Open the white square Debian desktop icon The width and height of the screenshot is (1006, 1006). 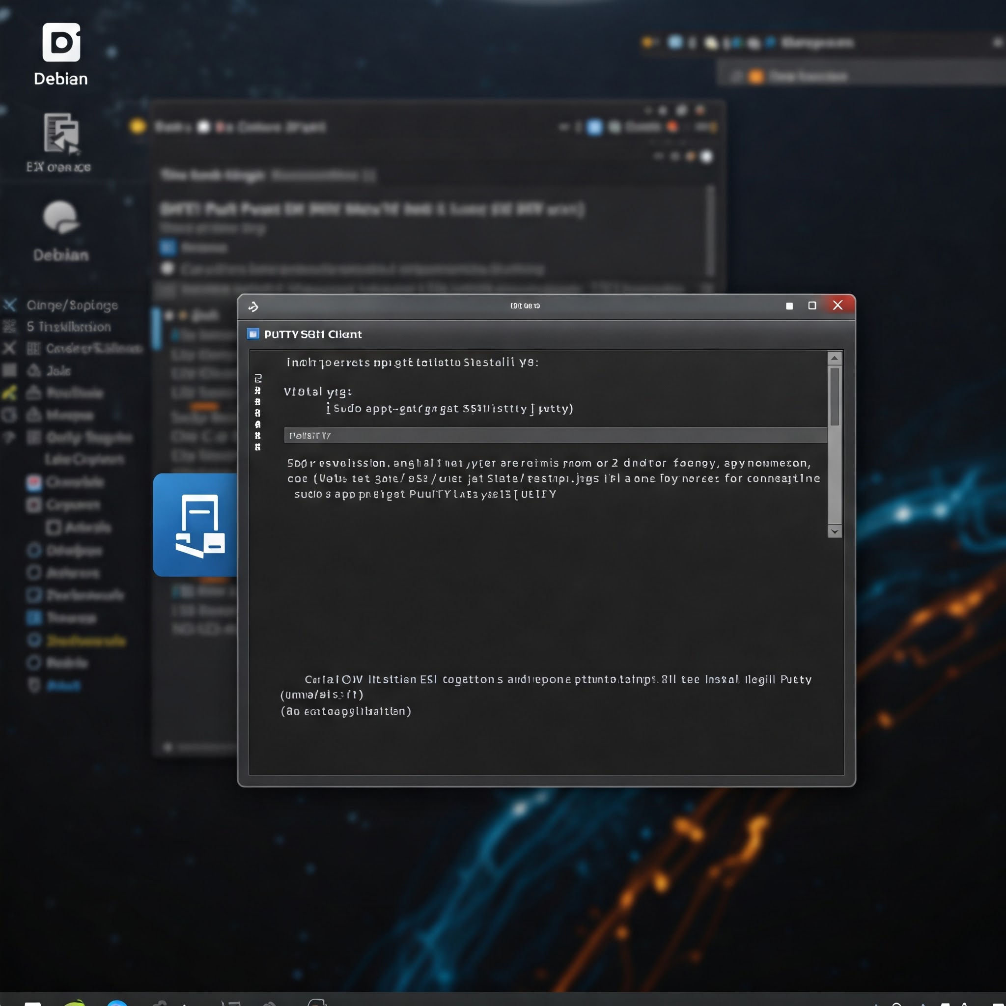[61, 42]
